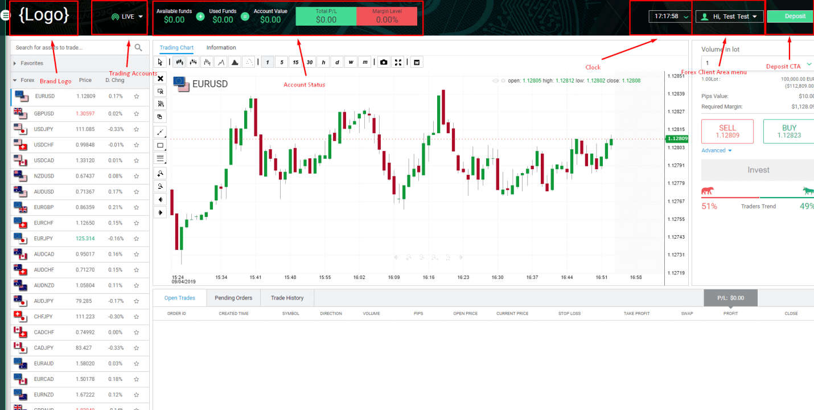
Task: Star the AUDCAD row as favorite
Action: click(137, 254)
